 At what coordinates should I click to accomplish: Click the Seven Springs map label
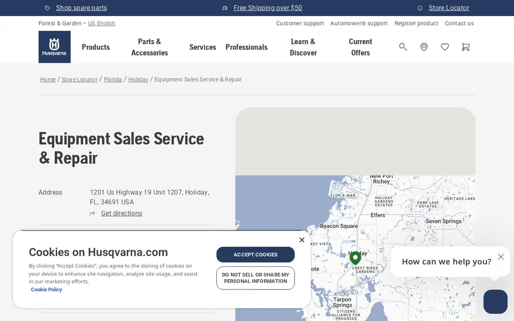pyautogui.click(x=443, y=221)
